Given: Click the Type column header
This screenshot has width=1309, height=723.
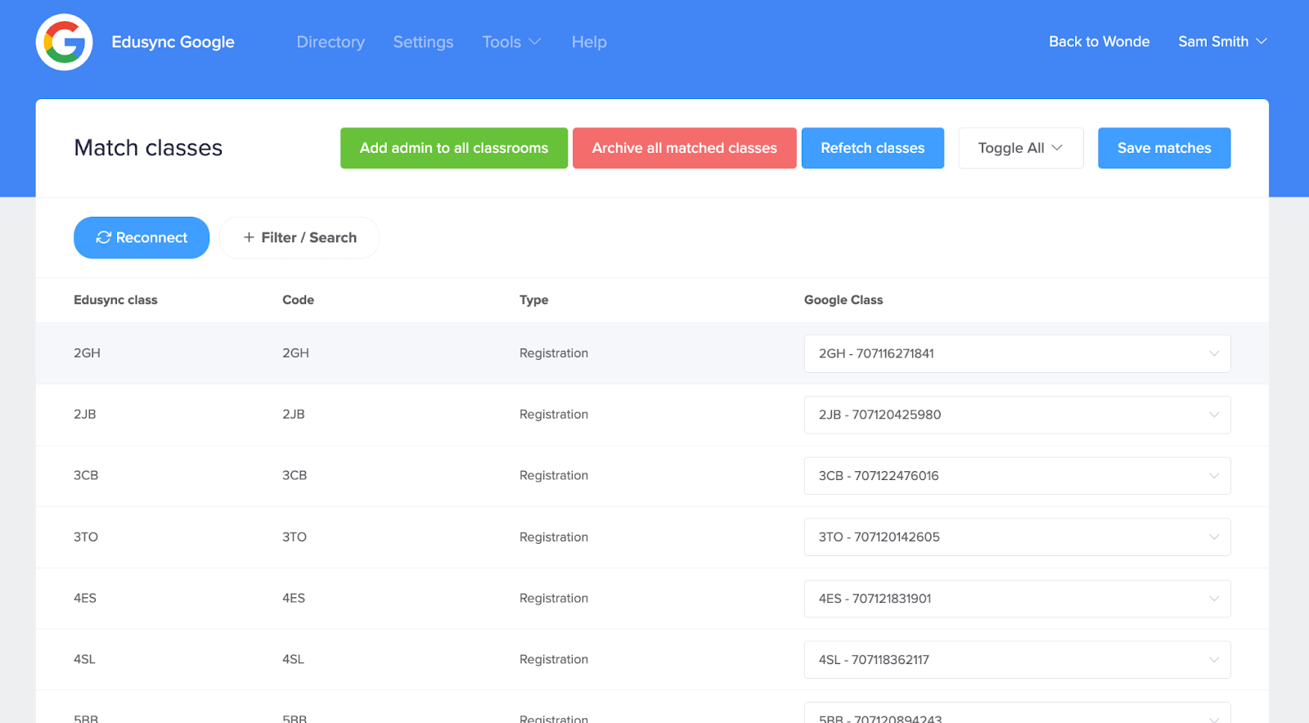Looking at the screenshot, I should pos(533,300).
